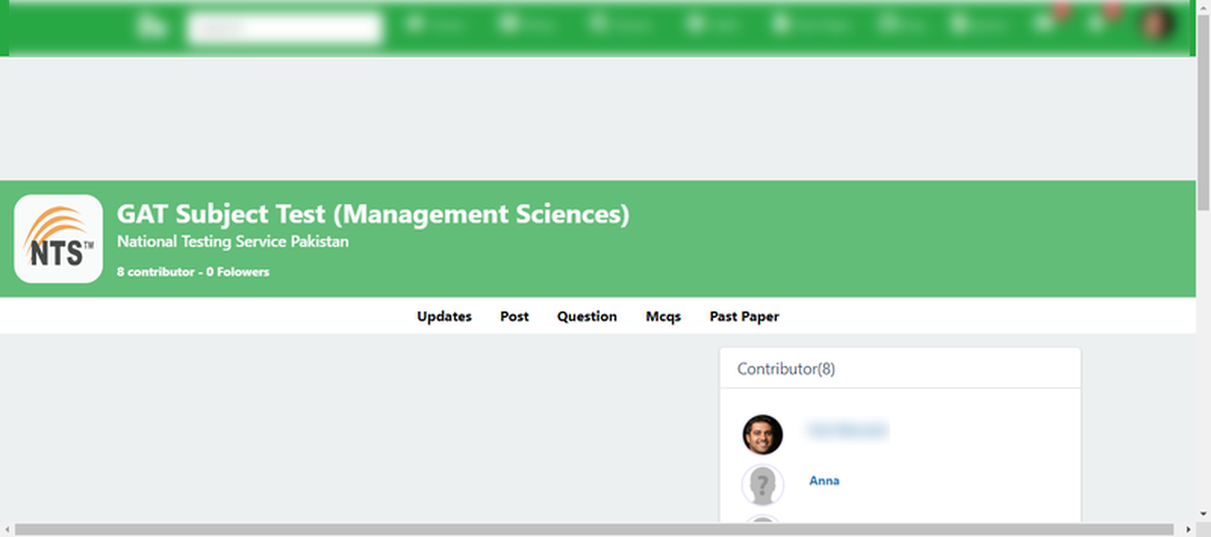Open contributor Anna's profile link
The image size is (1211, 537).
(824, 481)
